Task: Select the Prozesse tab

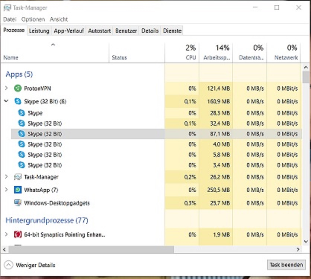Action: pyautogui.click(x=14, y=30)
